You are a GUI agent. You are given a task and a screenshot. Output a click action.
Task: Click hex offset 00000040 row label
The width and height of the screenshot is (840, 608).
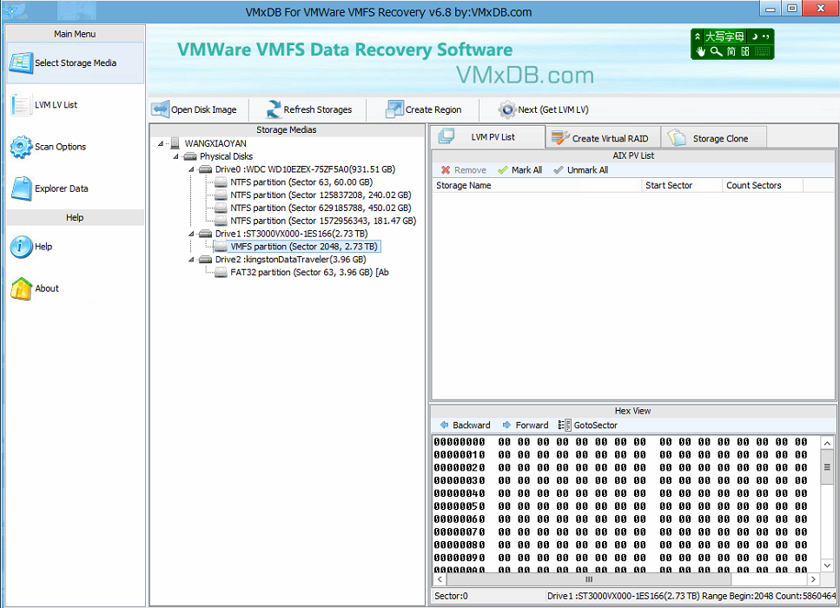pyautogui.click(x=460, y=493)
